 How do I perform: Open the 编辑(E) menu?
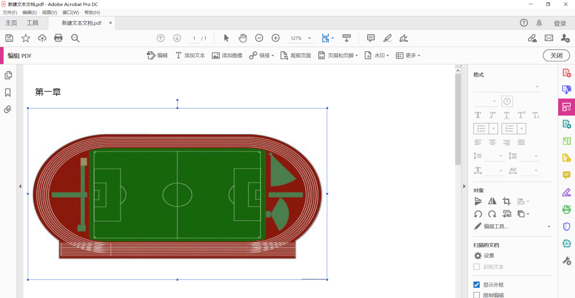(29, 12)
